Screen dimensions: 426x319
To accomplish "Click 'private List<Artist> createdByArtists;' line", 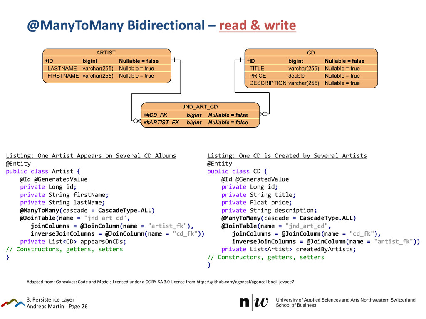I will [x=289, y=249].
